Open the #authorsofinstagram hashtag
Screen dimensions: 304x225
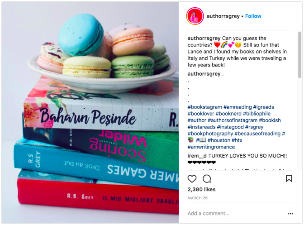232,121
